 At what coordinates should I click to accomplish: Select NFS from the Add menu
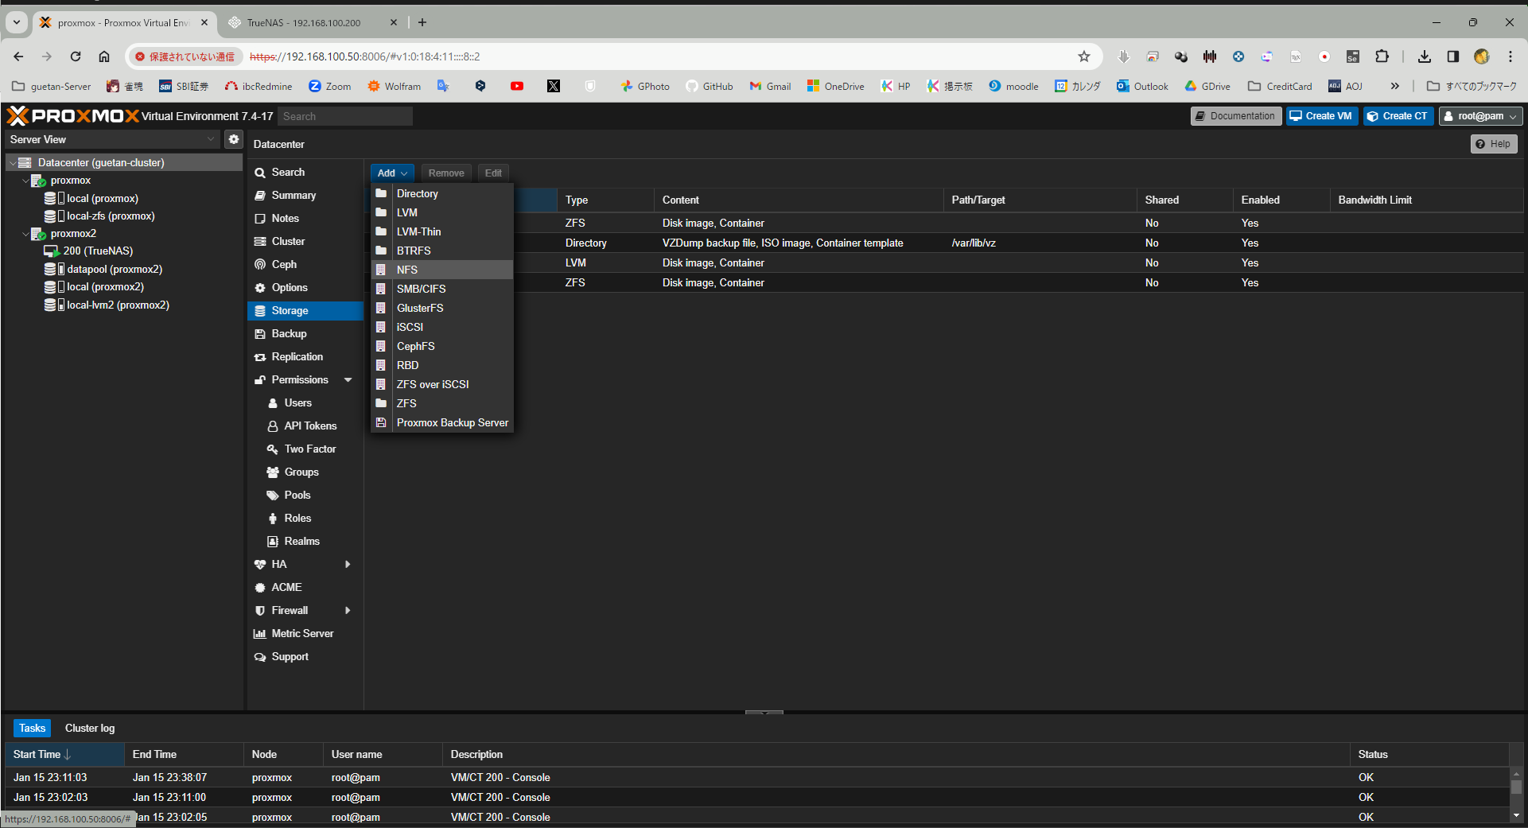[407, 270]
